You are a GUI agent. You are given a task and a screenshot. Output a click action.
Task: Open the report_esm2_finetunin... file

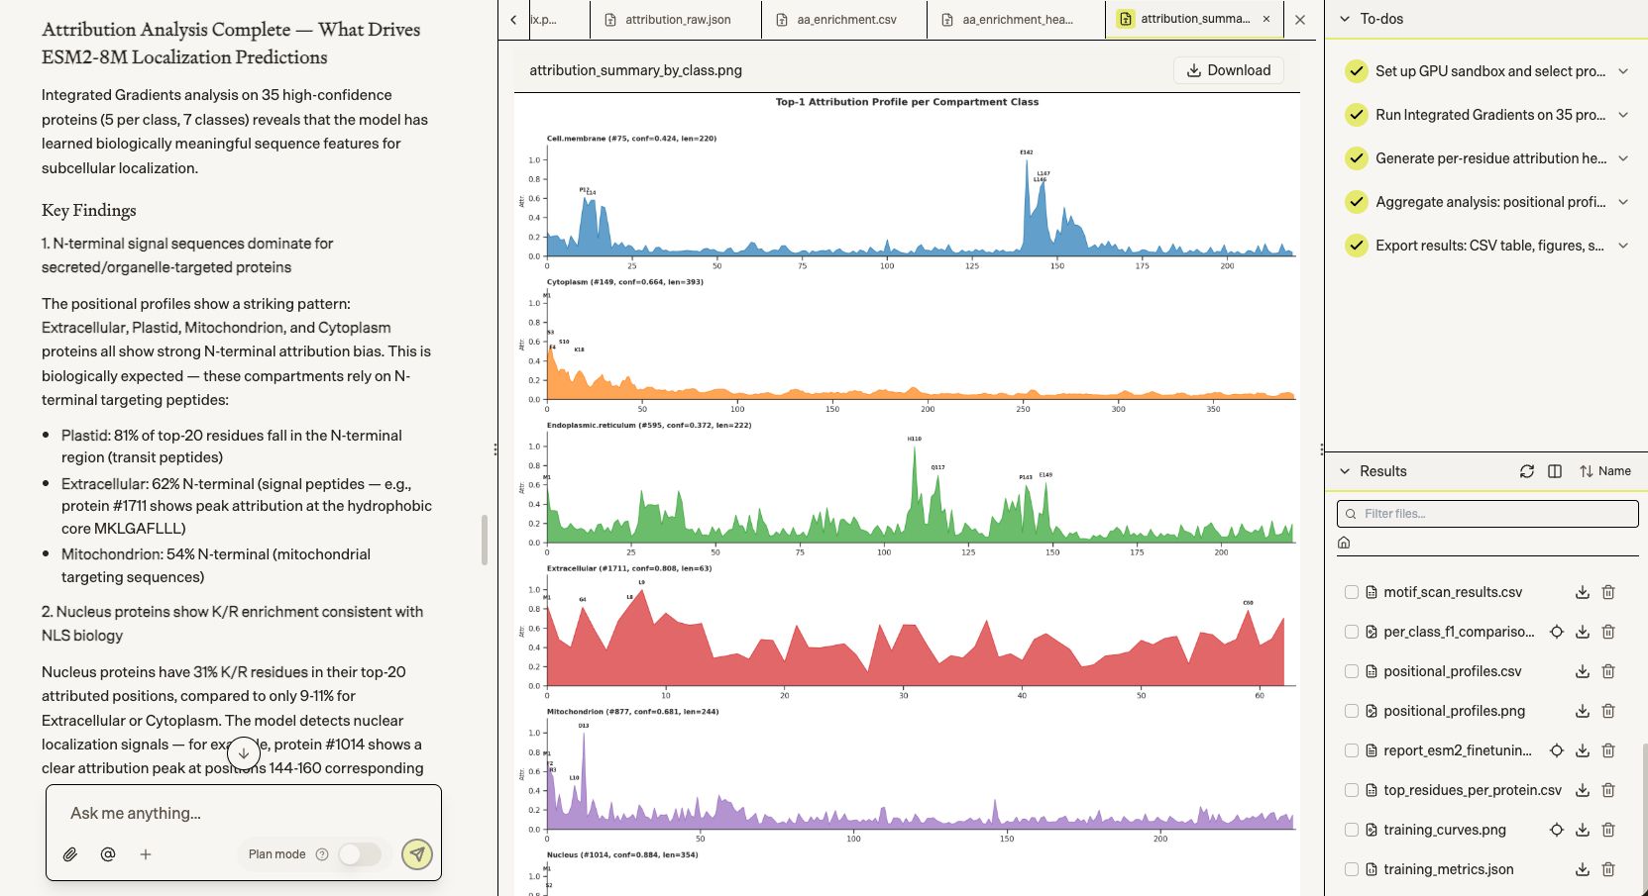1457,750
